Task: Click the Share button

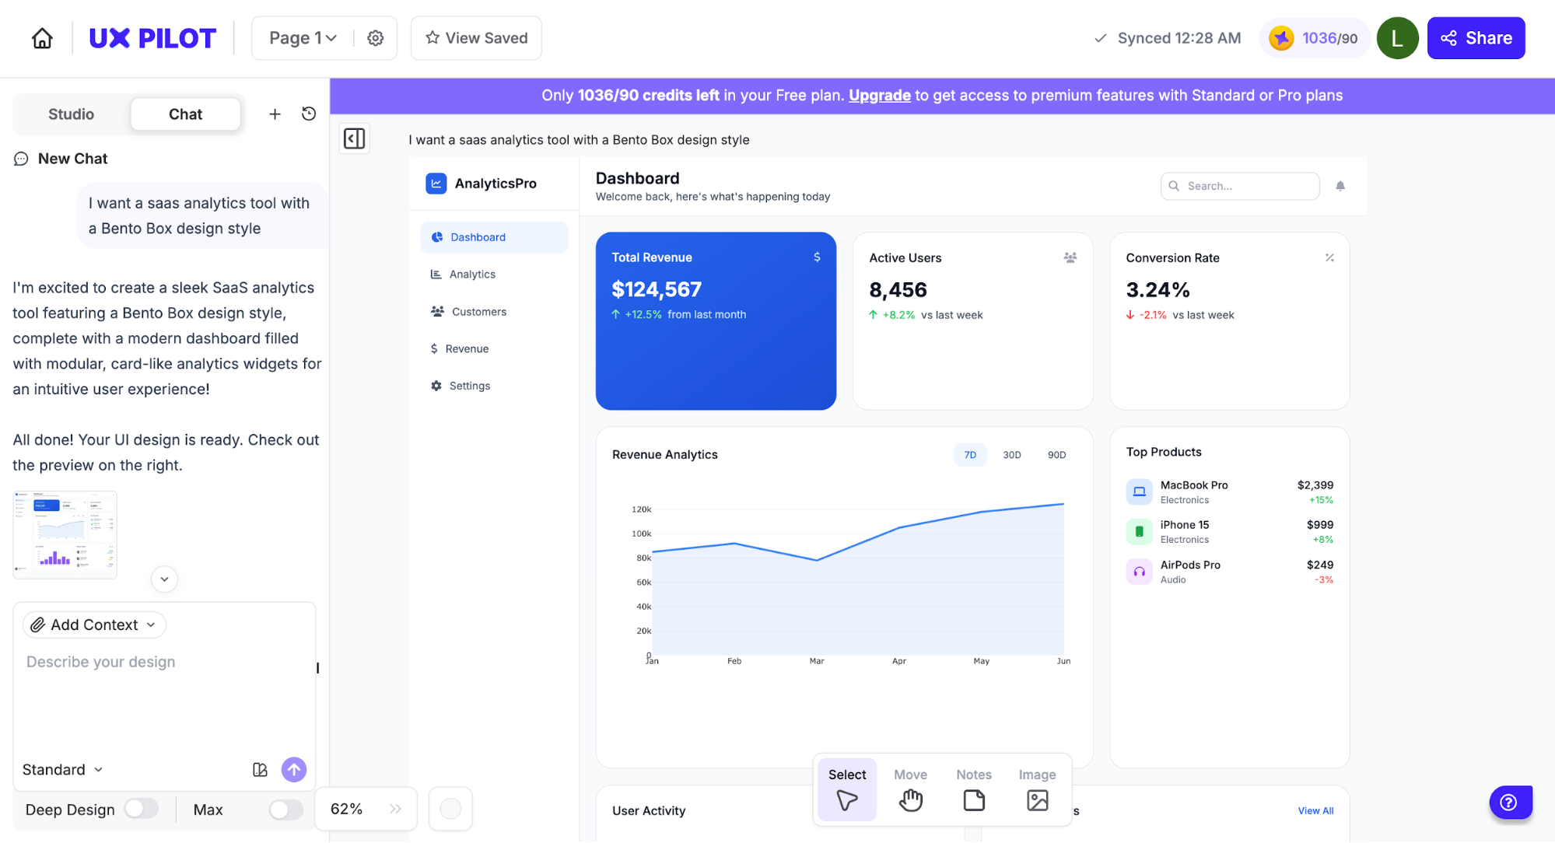Action: point(1476,38)
